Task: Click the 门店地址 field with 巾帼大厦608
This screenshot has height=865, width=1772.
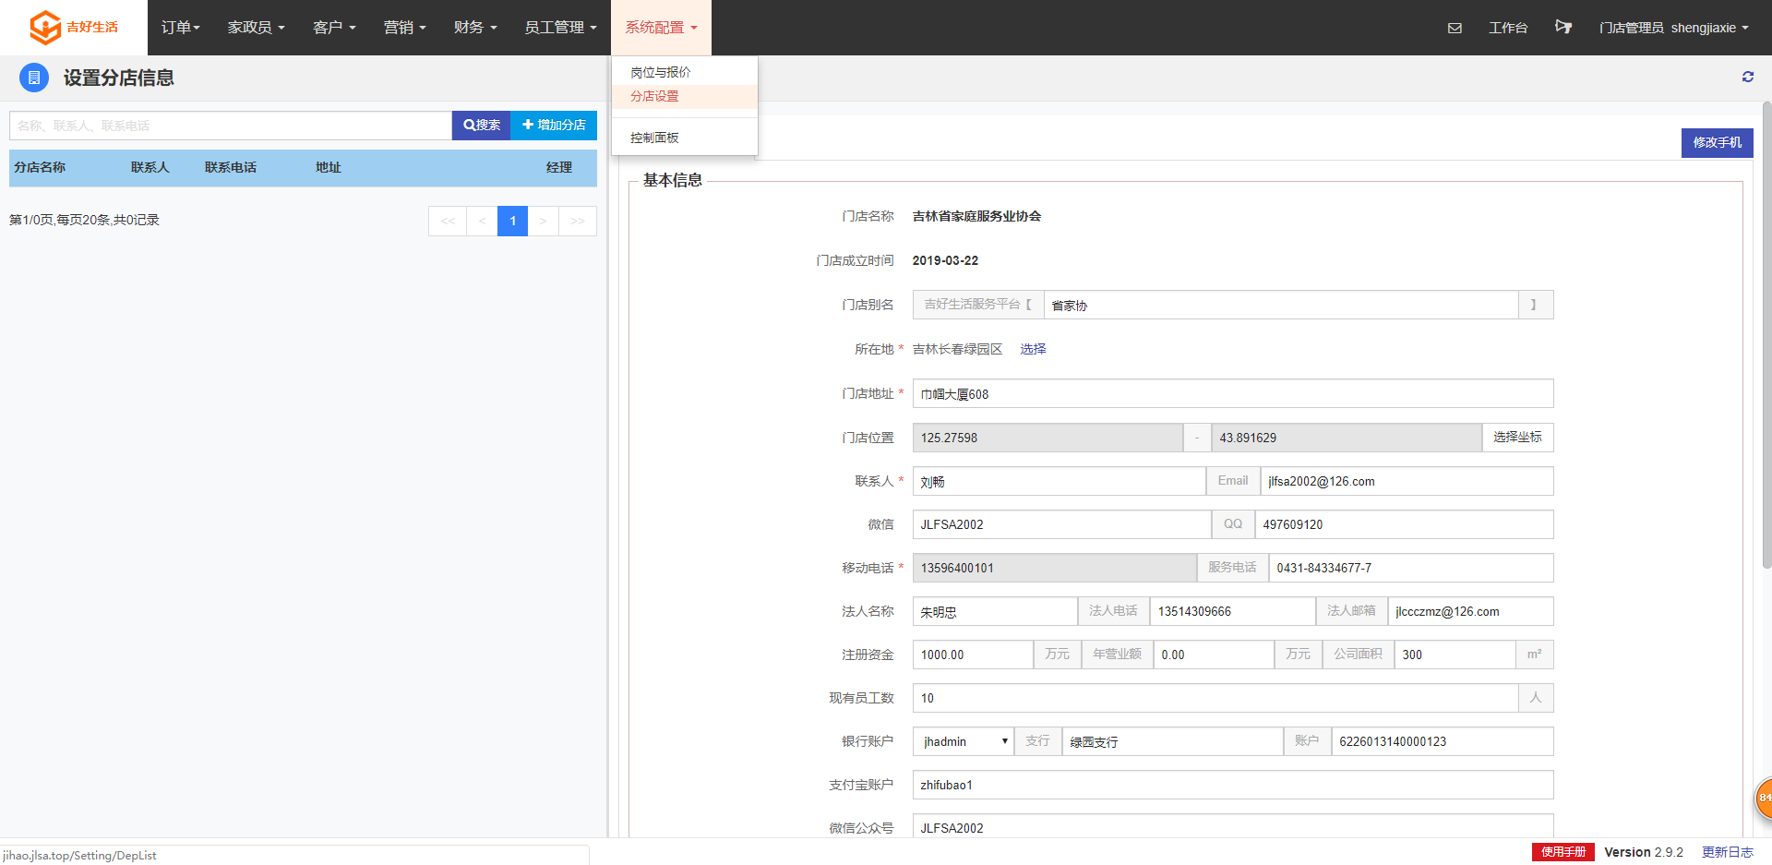Action: tap(1233, 393)
